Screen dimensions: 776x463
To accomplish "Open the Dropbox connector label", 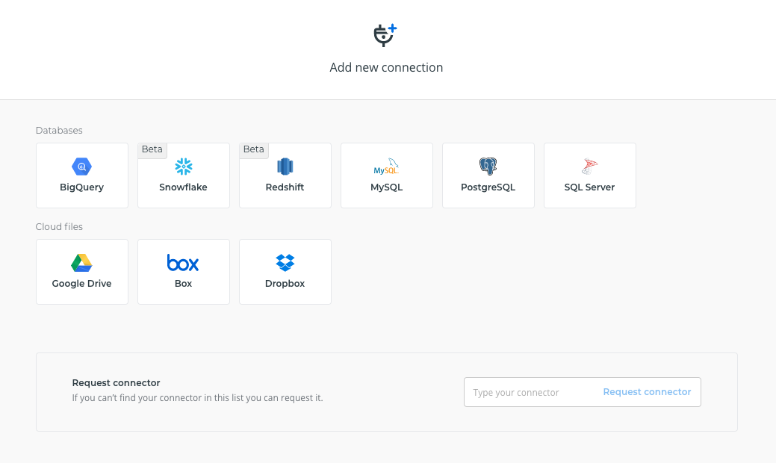I will tap(285, 284).
